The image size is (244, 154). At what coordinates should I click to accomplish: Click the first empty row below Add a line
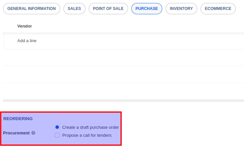[123, 58]
